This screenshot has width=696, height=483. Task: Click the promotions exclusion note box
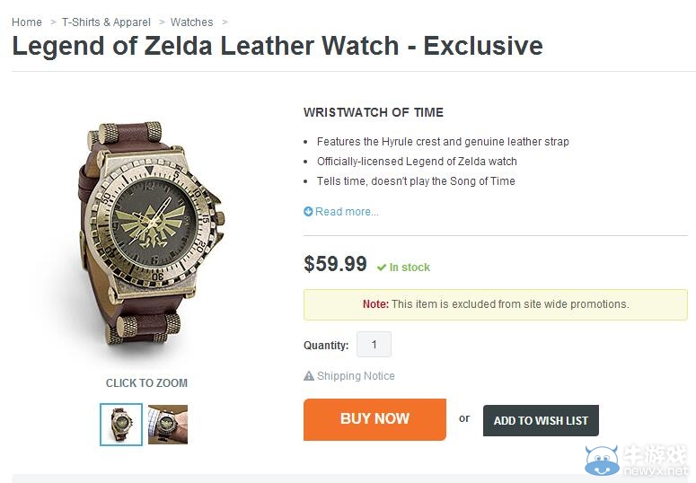click(496, 304)
